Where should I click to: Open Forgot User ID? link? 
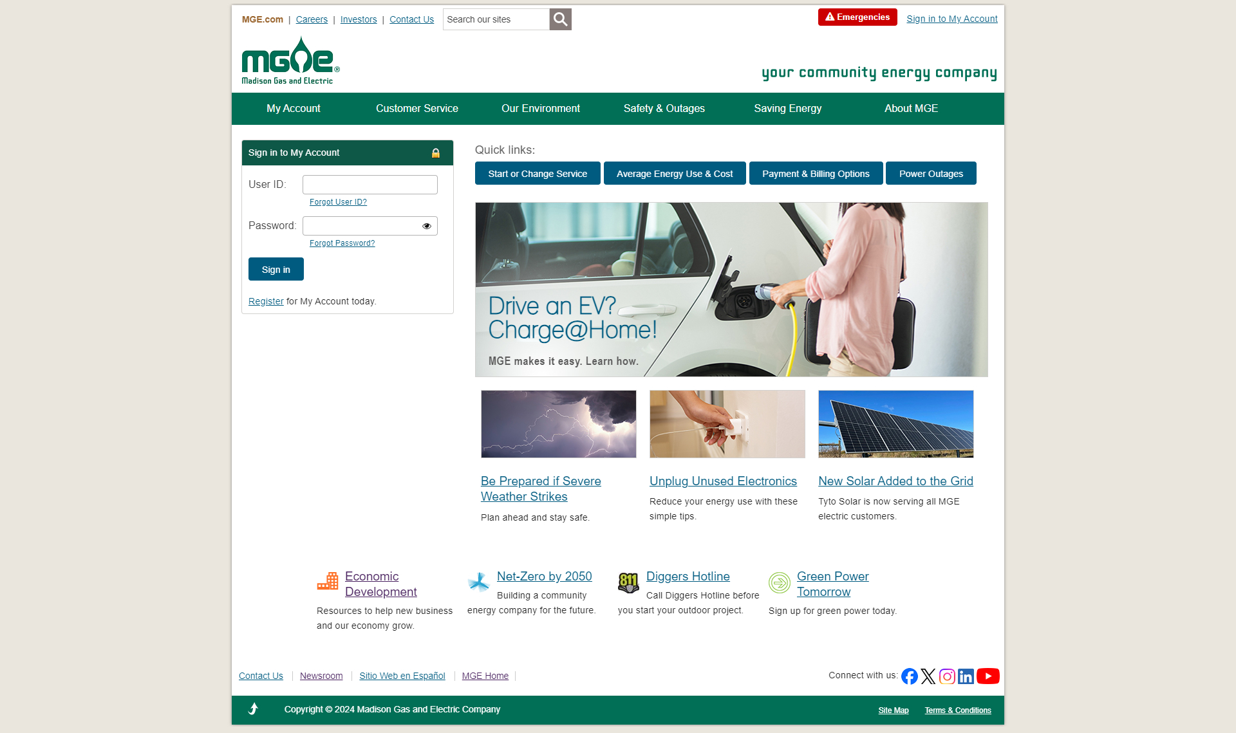tap(338, 202)
